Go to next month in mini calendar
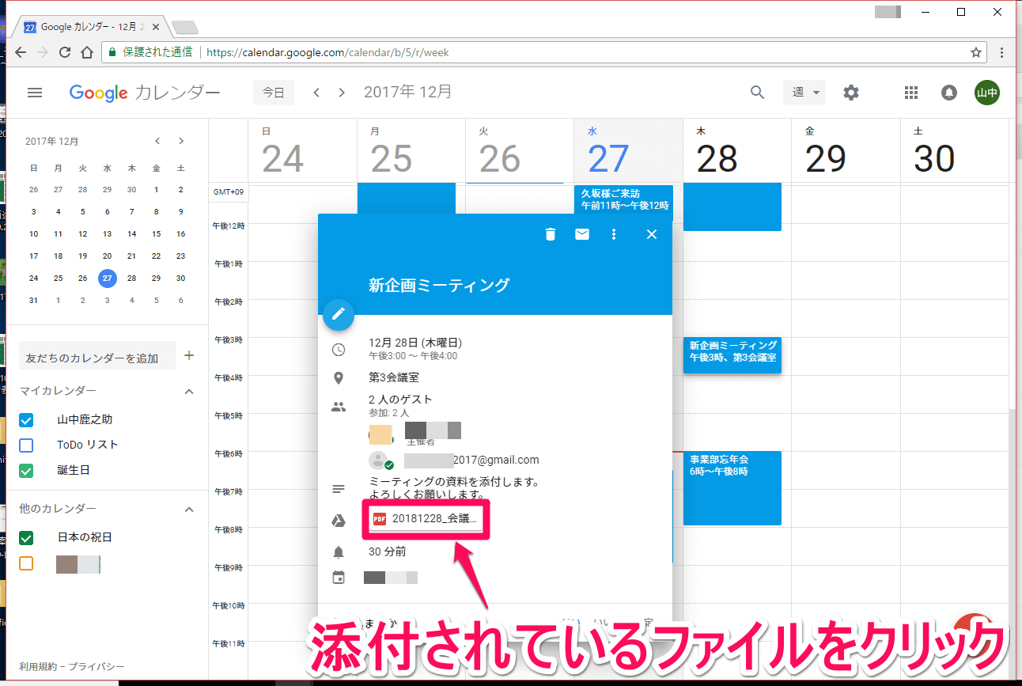The width and height of the screenshot is (1022, 686). (181, 141)
